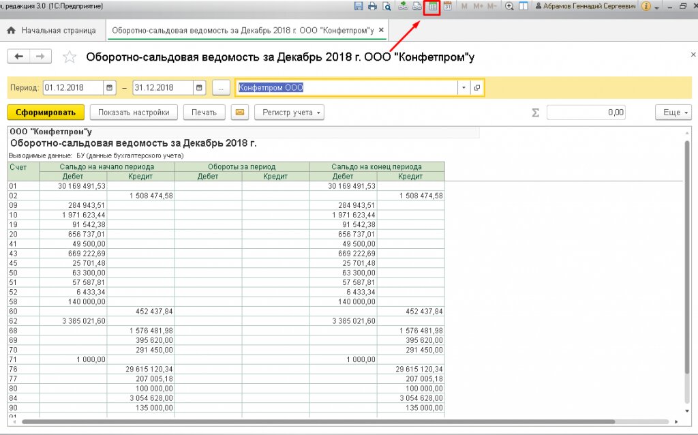698x435 pixels.
Task: Click the Сальдо на начало периода header
Action: click(107, 166)
